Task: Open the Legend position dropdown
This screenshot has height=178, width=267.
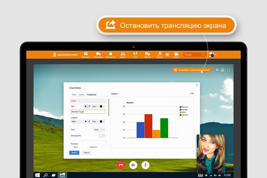Action: [76, 121]
